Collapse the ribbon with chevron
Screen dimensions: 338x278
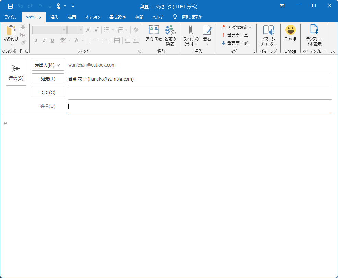coord(333,52)
